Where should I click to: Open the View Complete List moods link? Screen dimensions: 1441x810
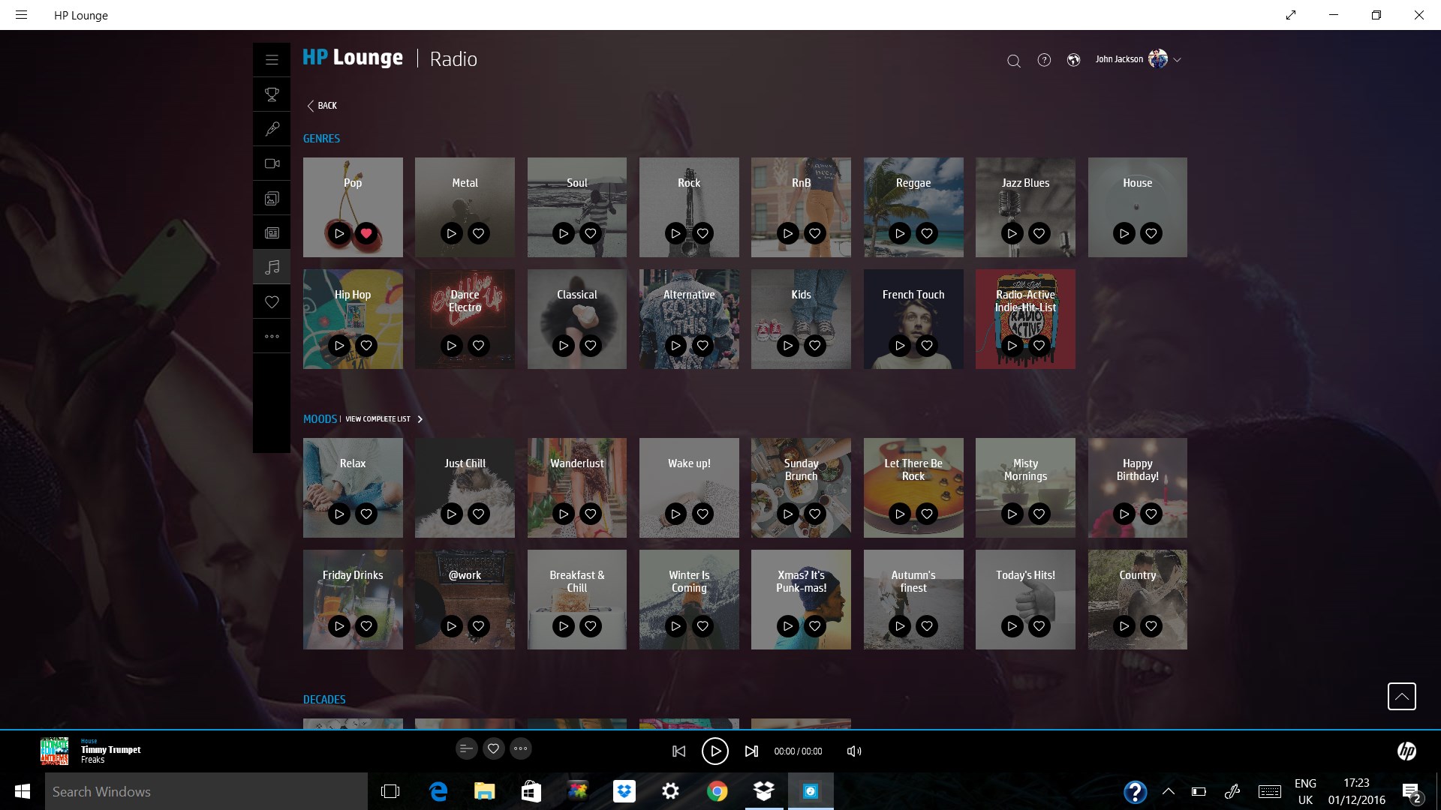tap(384, 419)
